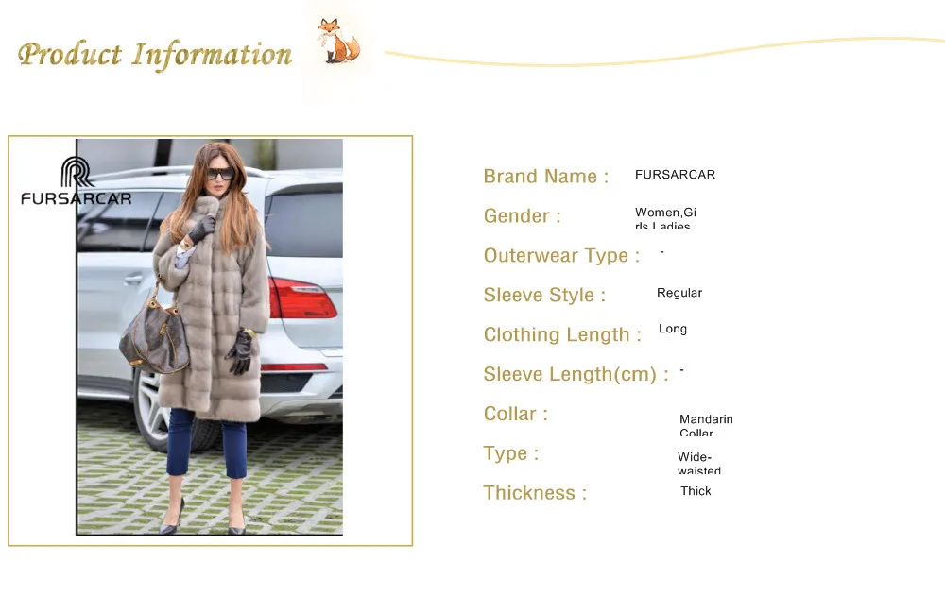945x596 pixels.
Task: Select the Outerwear Type label
Action: (561, 256)
